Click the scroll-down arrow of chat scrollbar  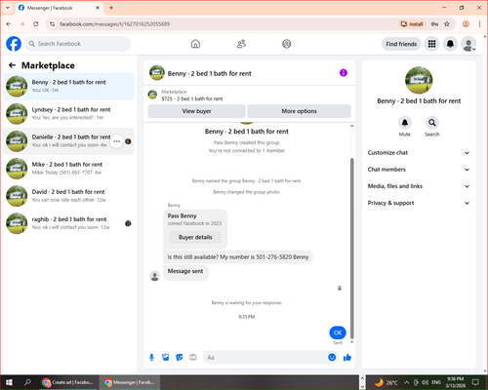[x=351, y=342]
